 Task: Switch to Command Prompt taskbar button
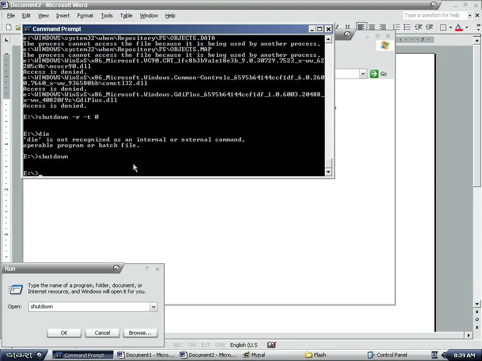click(x=83, y=355)
